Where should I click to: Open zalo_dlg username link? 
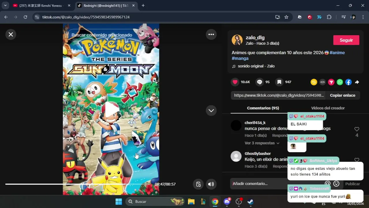255,38
